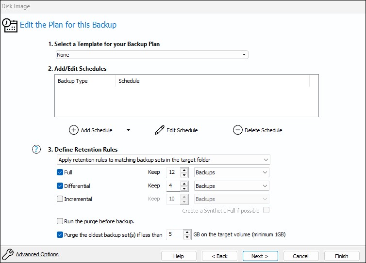The width and height of the screenshot is (366, 263).
Task: Toggle the Differential retention checkbox
Action: pos(60,186)
